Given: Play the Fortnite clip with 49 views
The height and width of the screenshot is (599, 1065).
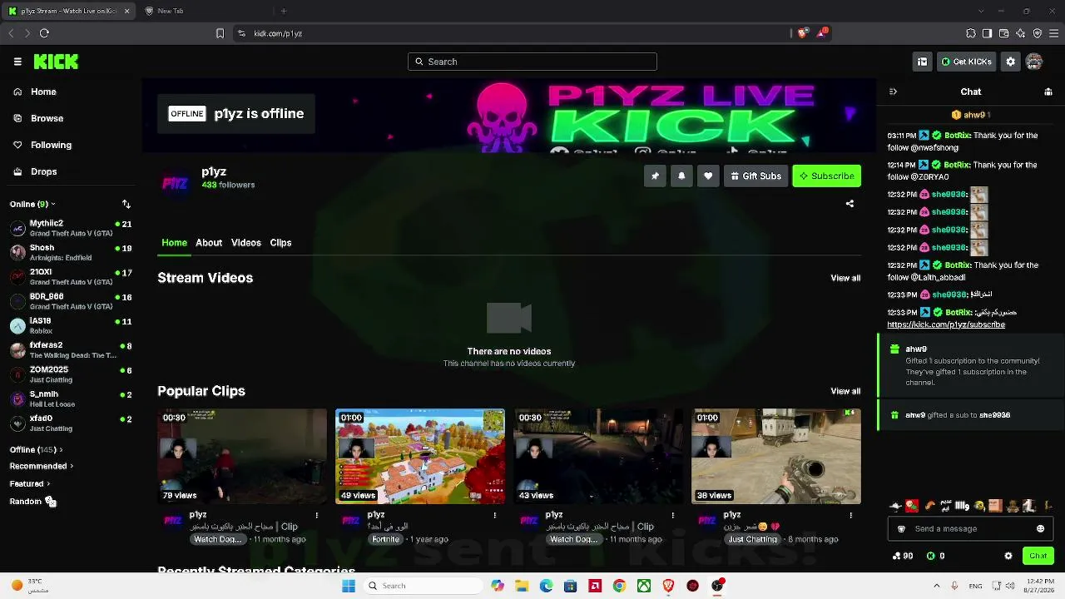Looking at the screenshot, I should coord(420,456).
